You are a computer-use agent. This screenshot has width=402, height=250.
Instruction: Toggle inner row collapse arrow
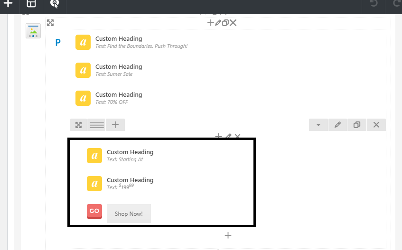click(x=318, y=125)
